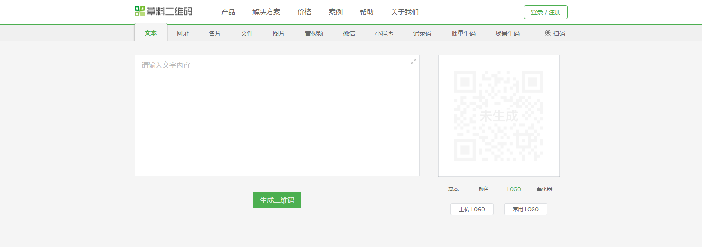Switch to the 微信 tab
The image size is (702, 249).
click(349, 33)
